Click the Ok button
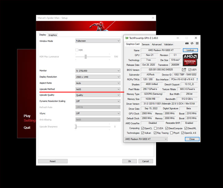The height and width of the screenshot is (188, 223). pyautogui.click(x=129, y=161)
